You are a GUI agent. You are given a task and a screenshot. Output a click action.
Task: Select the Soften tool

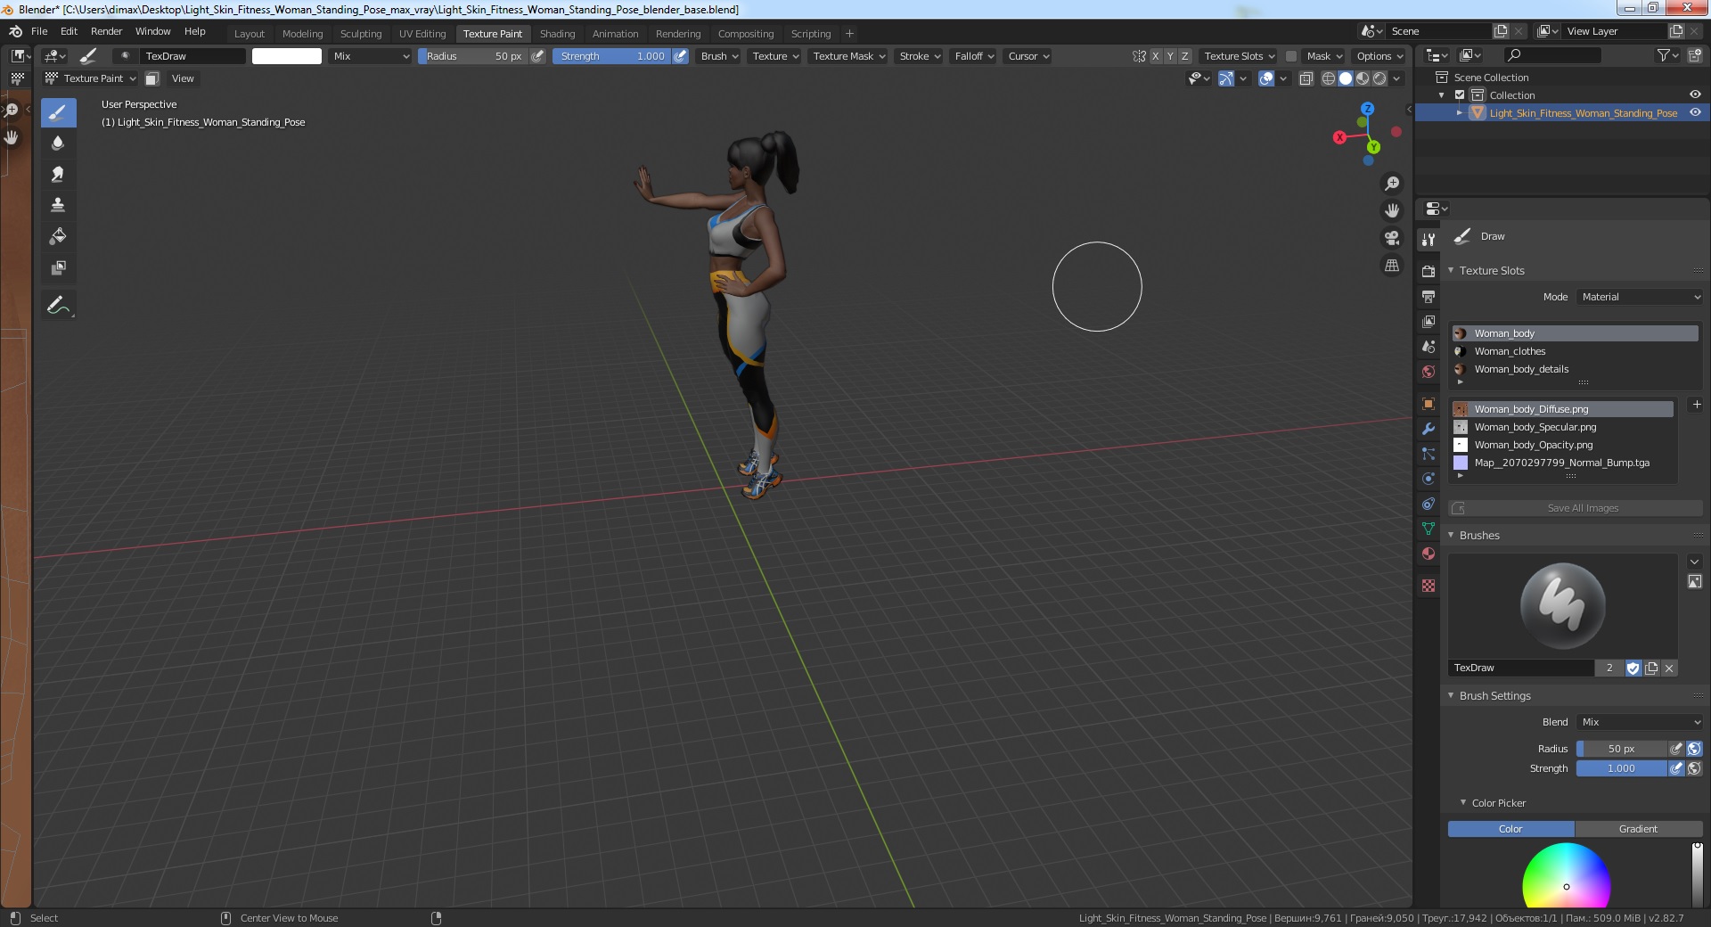point(58,143)
